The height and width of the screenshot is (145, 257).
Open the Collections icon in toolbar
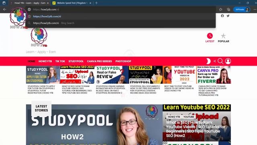[x=228, y=10]
